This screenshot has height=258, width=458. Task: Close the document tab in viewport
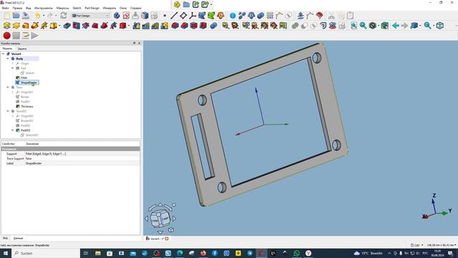167,239
